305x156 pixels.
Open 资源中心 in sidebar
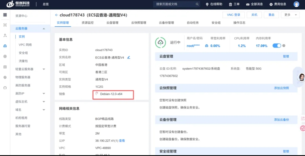point(22,16)
